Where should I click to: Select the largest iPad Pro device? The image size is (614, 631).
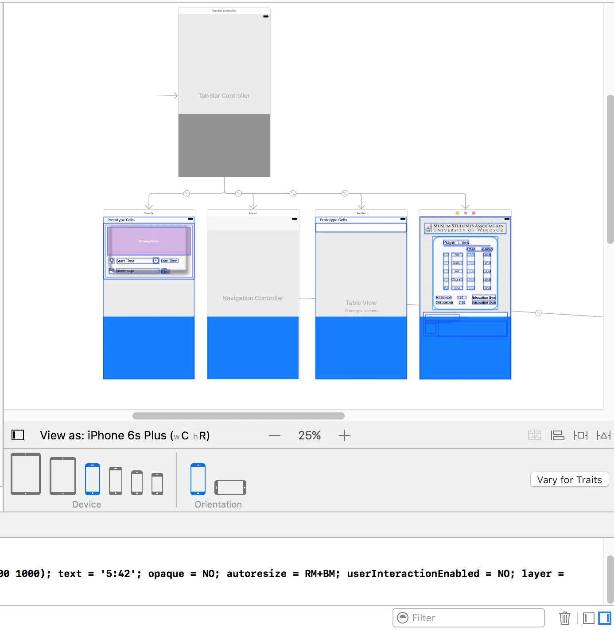tap(26, 474)
